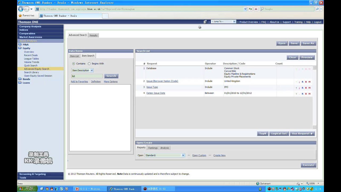
Task: Click the Create New link
Action: [x=220, y=155]
